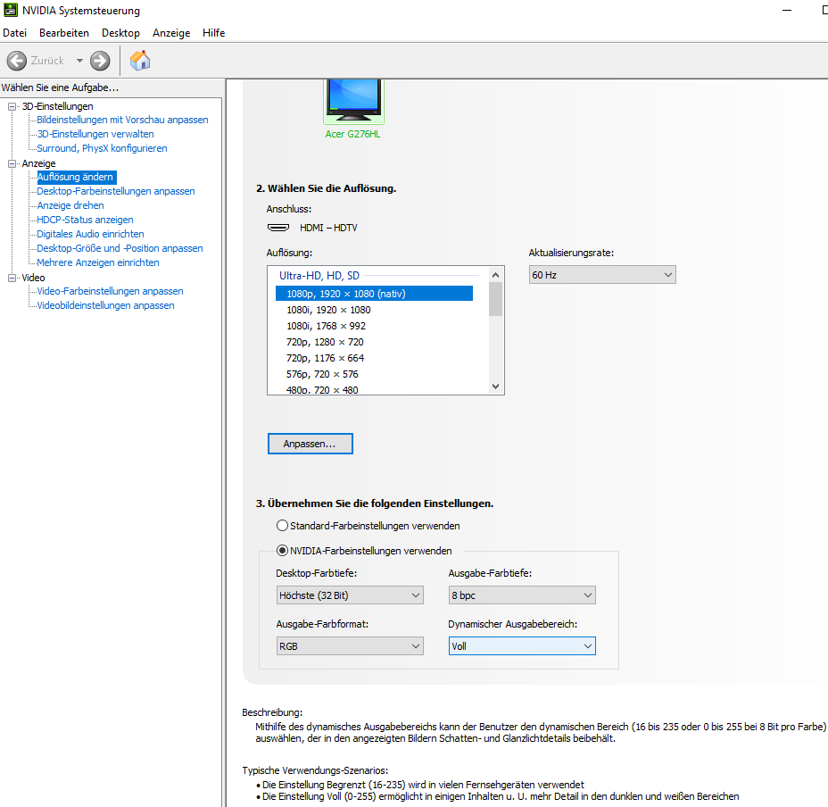The width and height of the screenshot is (828, 807).
Task: Open the Desktop-Farbtiefe dropdown
Action: [x=350, y=595]
